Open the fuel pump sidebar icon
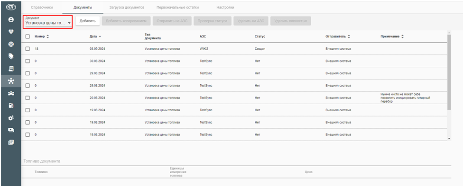Screen dimensions: 464x187 coord(11,106)
